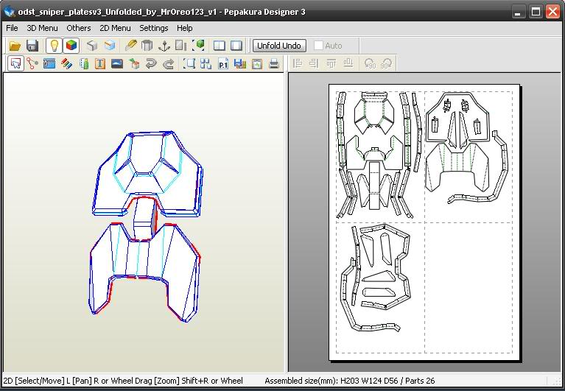Click the Unfold Undo button
The image size is (565, 391).
tap(279, 46)
